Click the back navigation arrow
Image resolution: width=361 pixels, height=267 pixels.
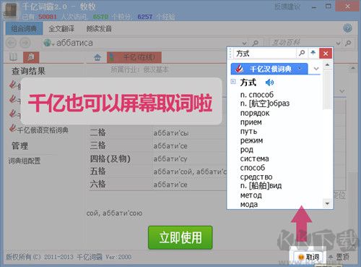pos(12,43)
